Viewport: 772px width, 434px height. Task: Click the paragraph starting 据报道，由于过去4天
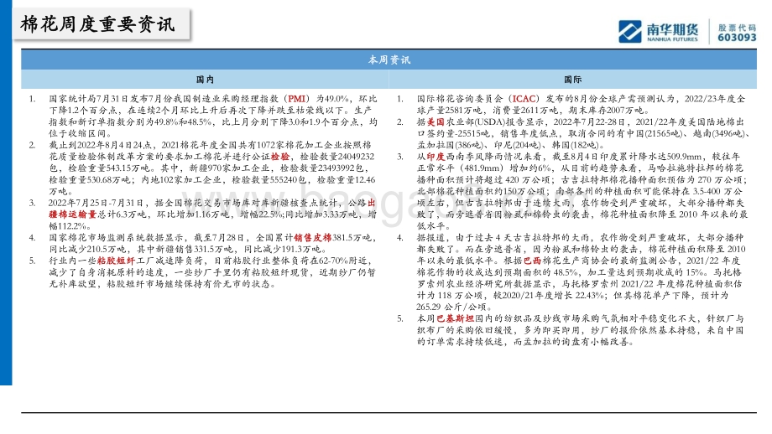coord(581,272)
